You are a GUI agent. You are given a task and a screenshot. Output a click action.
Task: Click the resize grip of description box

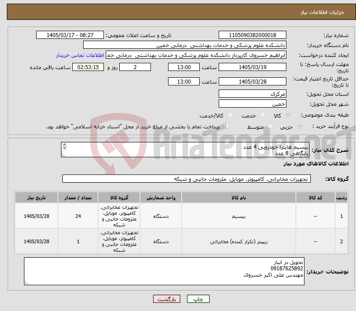(x=63, y=155)
